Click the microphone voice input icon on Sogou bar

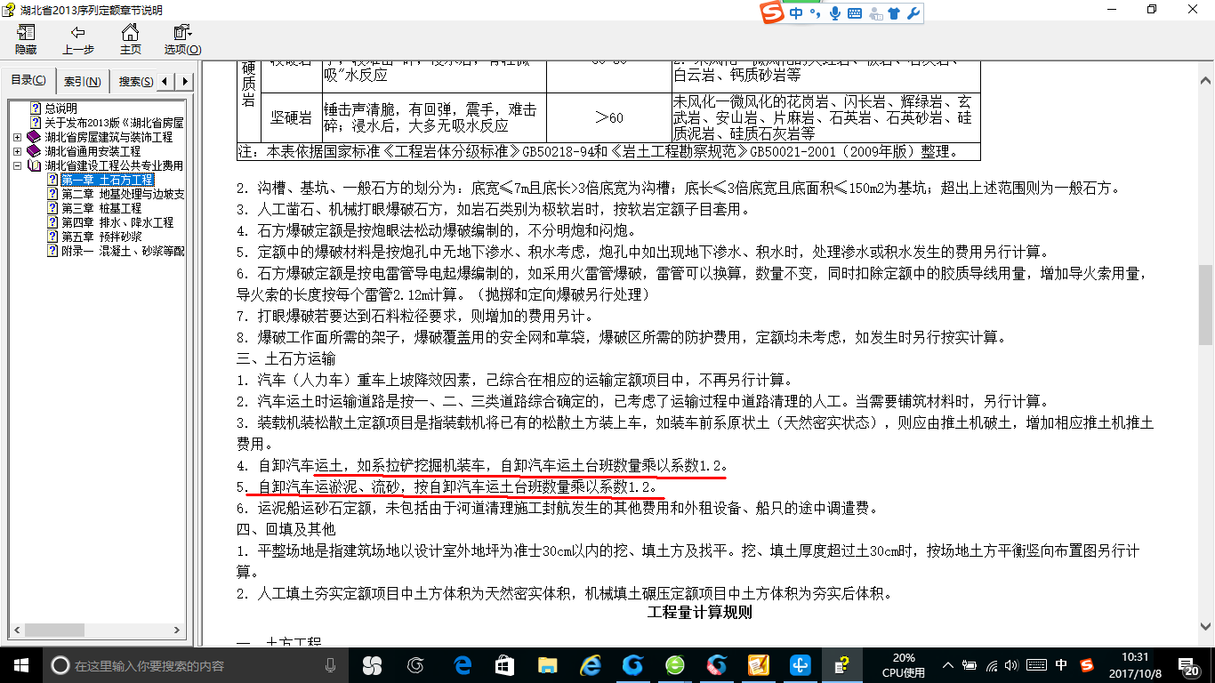(835, 13)
